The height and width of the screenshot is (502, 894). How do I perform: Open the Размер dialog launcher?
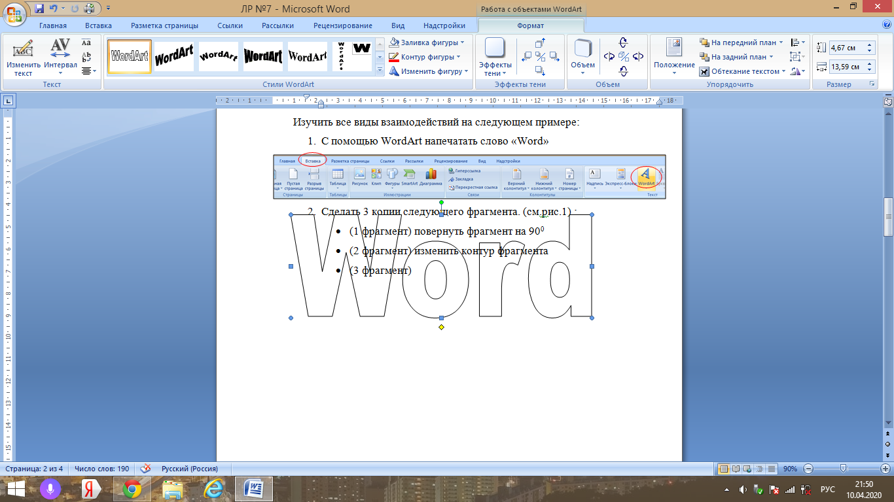[871, 84]
